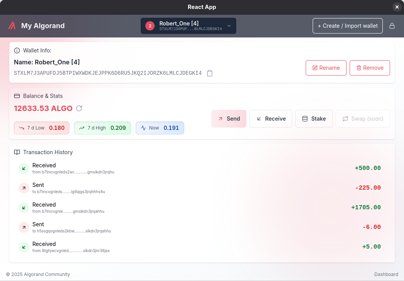Select the full wallet address text
Screen dimensions: 404x281
tap(108, 73)
